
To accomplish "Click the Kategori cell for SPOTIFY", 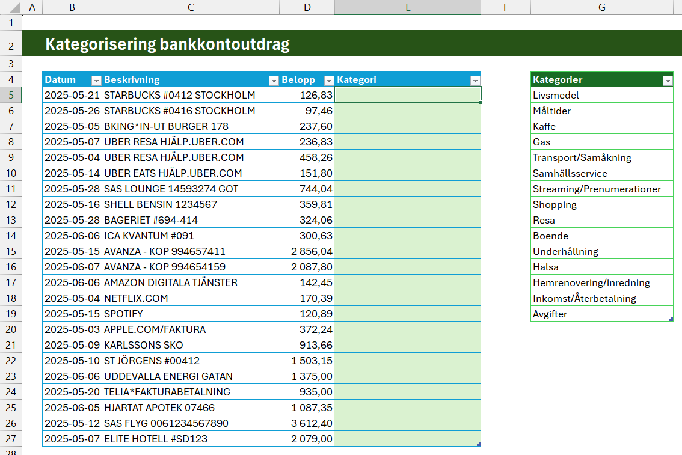I will [408, 314].
